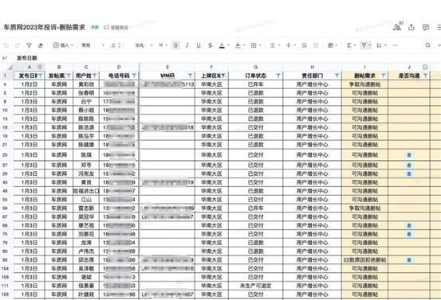Select column E header
The width and height of the screenshot is (441, 300).
pos(167,67)
